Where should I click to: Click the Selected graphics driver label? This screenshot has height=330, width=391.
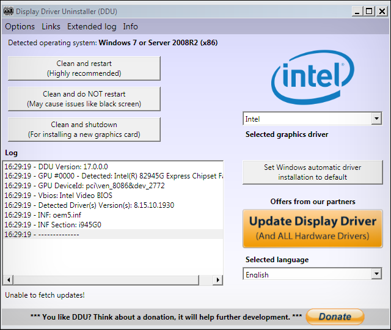(287, 134)
